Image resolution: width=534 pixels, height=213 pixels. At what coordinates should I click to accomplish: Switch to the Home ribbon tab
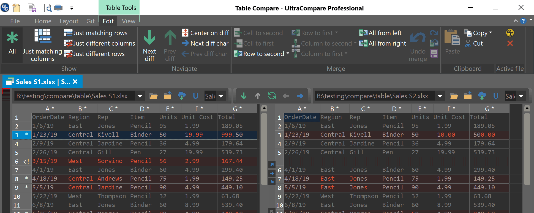click(43, 21)
